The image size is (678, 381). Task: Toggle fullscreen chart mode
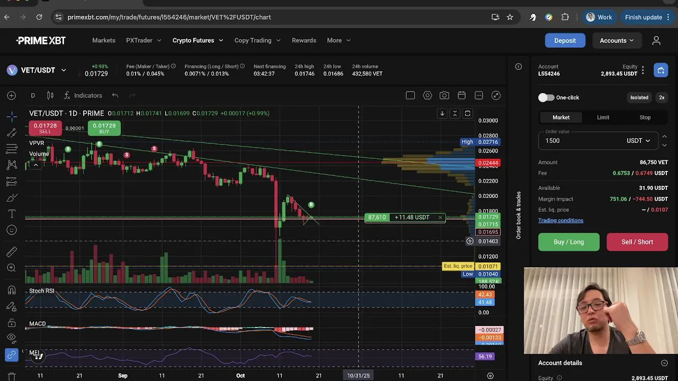[x=496, y=95]
